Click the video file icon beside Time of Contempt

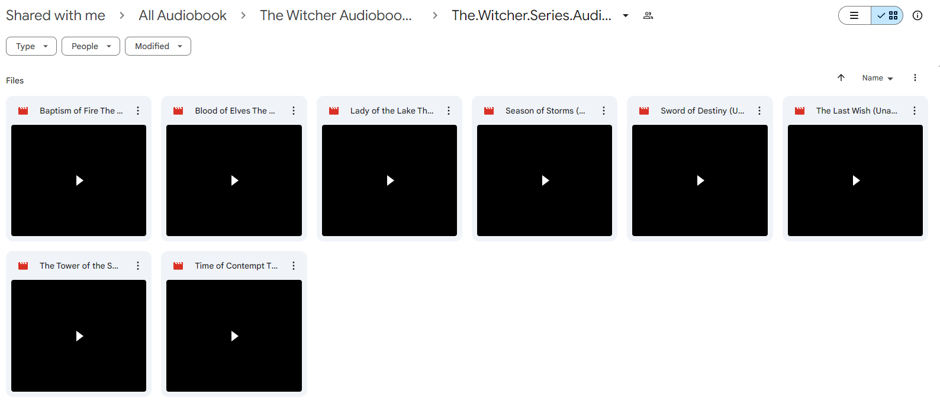click(x=178, y=266)
